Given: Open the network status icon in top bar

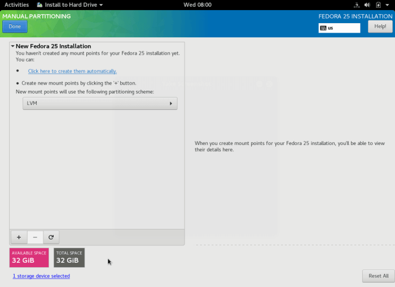Looking at the screenshot, I should (x=357, y=5).
